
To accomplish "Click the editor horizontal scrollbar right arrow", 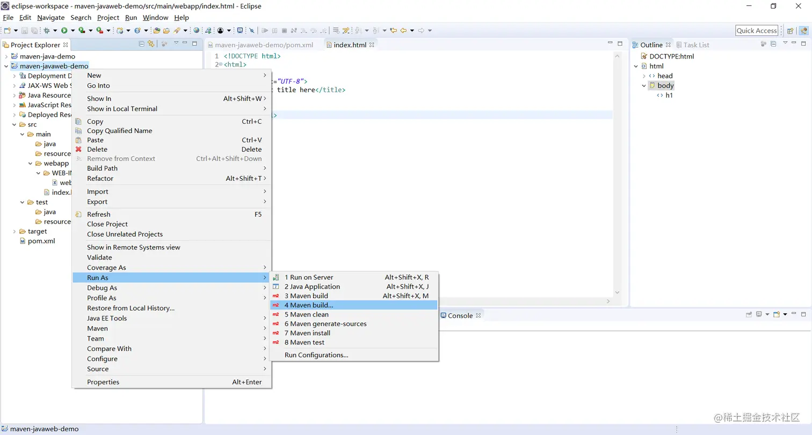I will (x=608, y=301).
